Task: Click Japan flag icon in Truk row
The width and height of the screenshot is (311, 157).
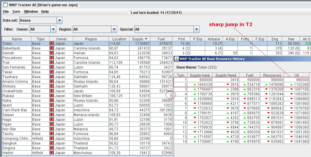Action: click(52, 63)
